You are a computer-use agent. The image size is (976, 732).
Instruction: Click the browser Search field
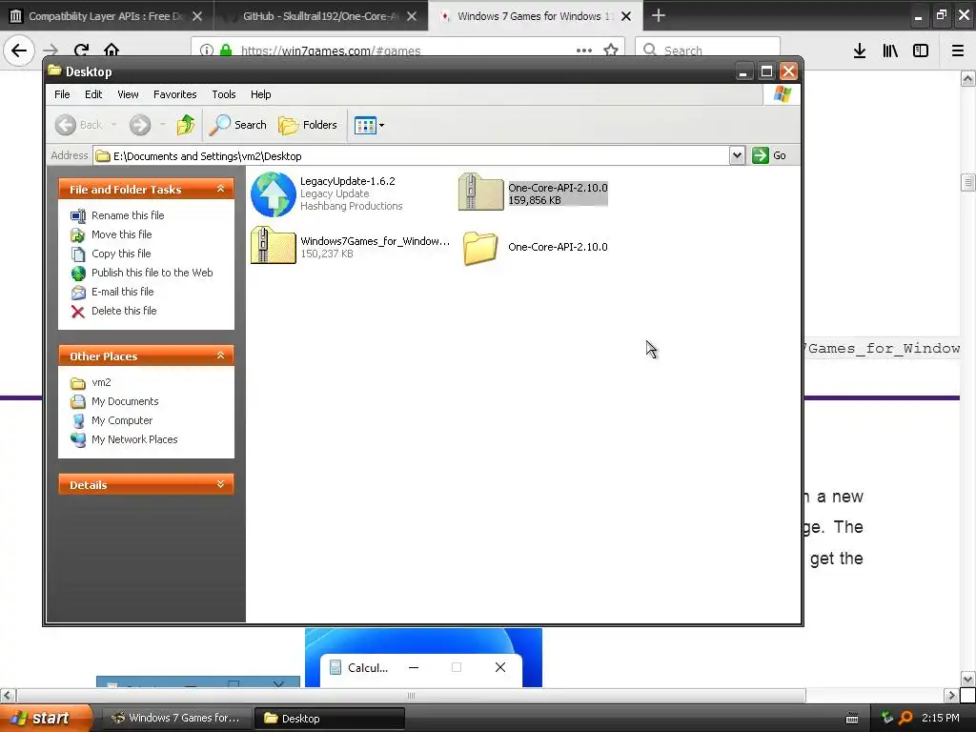pos(708,51)
